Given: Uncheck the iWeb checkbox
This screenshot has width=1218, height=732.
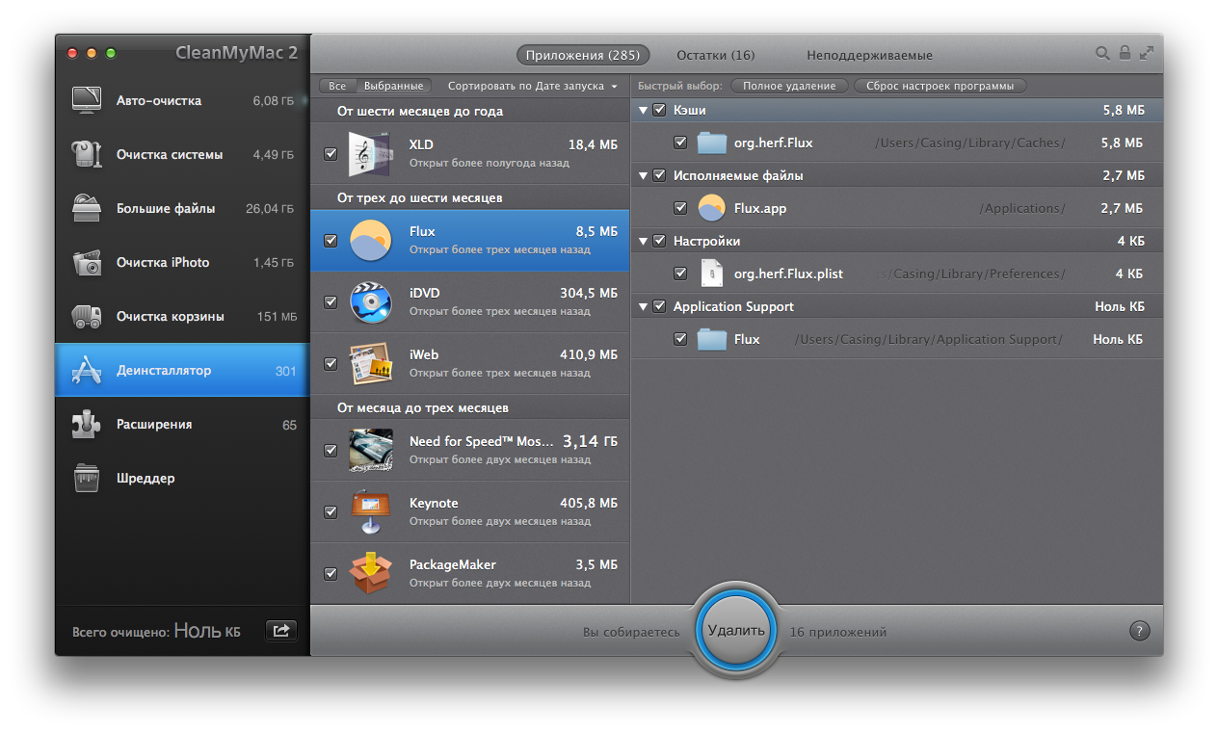Looking at the screenshot, I should pos(331,364).
